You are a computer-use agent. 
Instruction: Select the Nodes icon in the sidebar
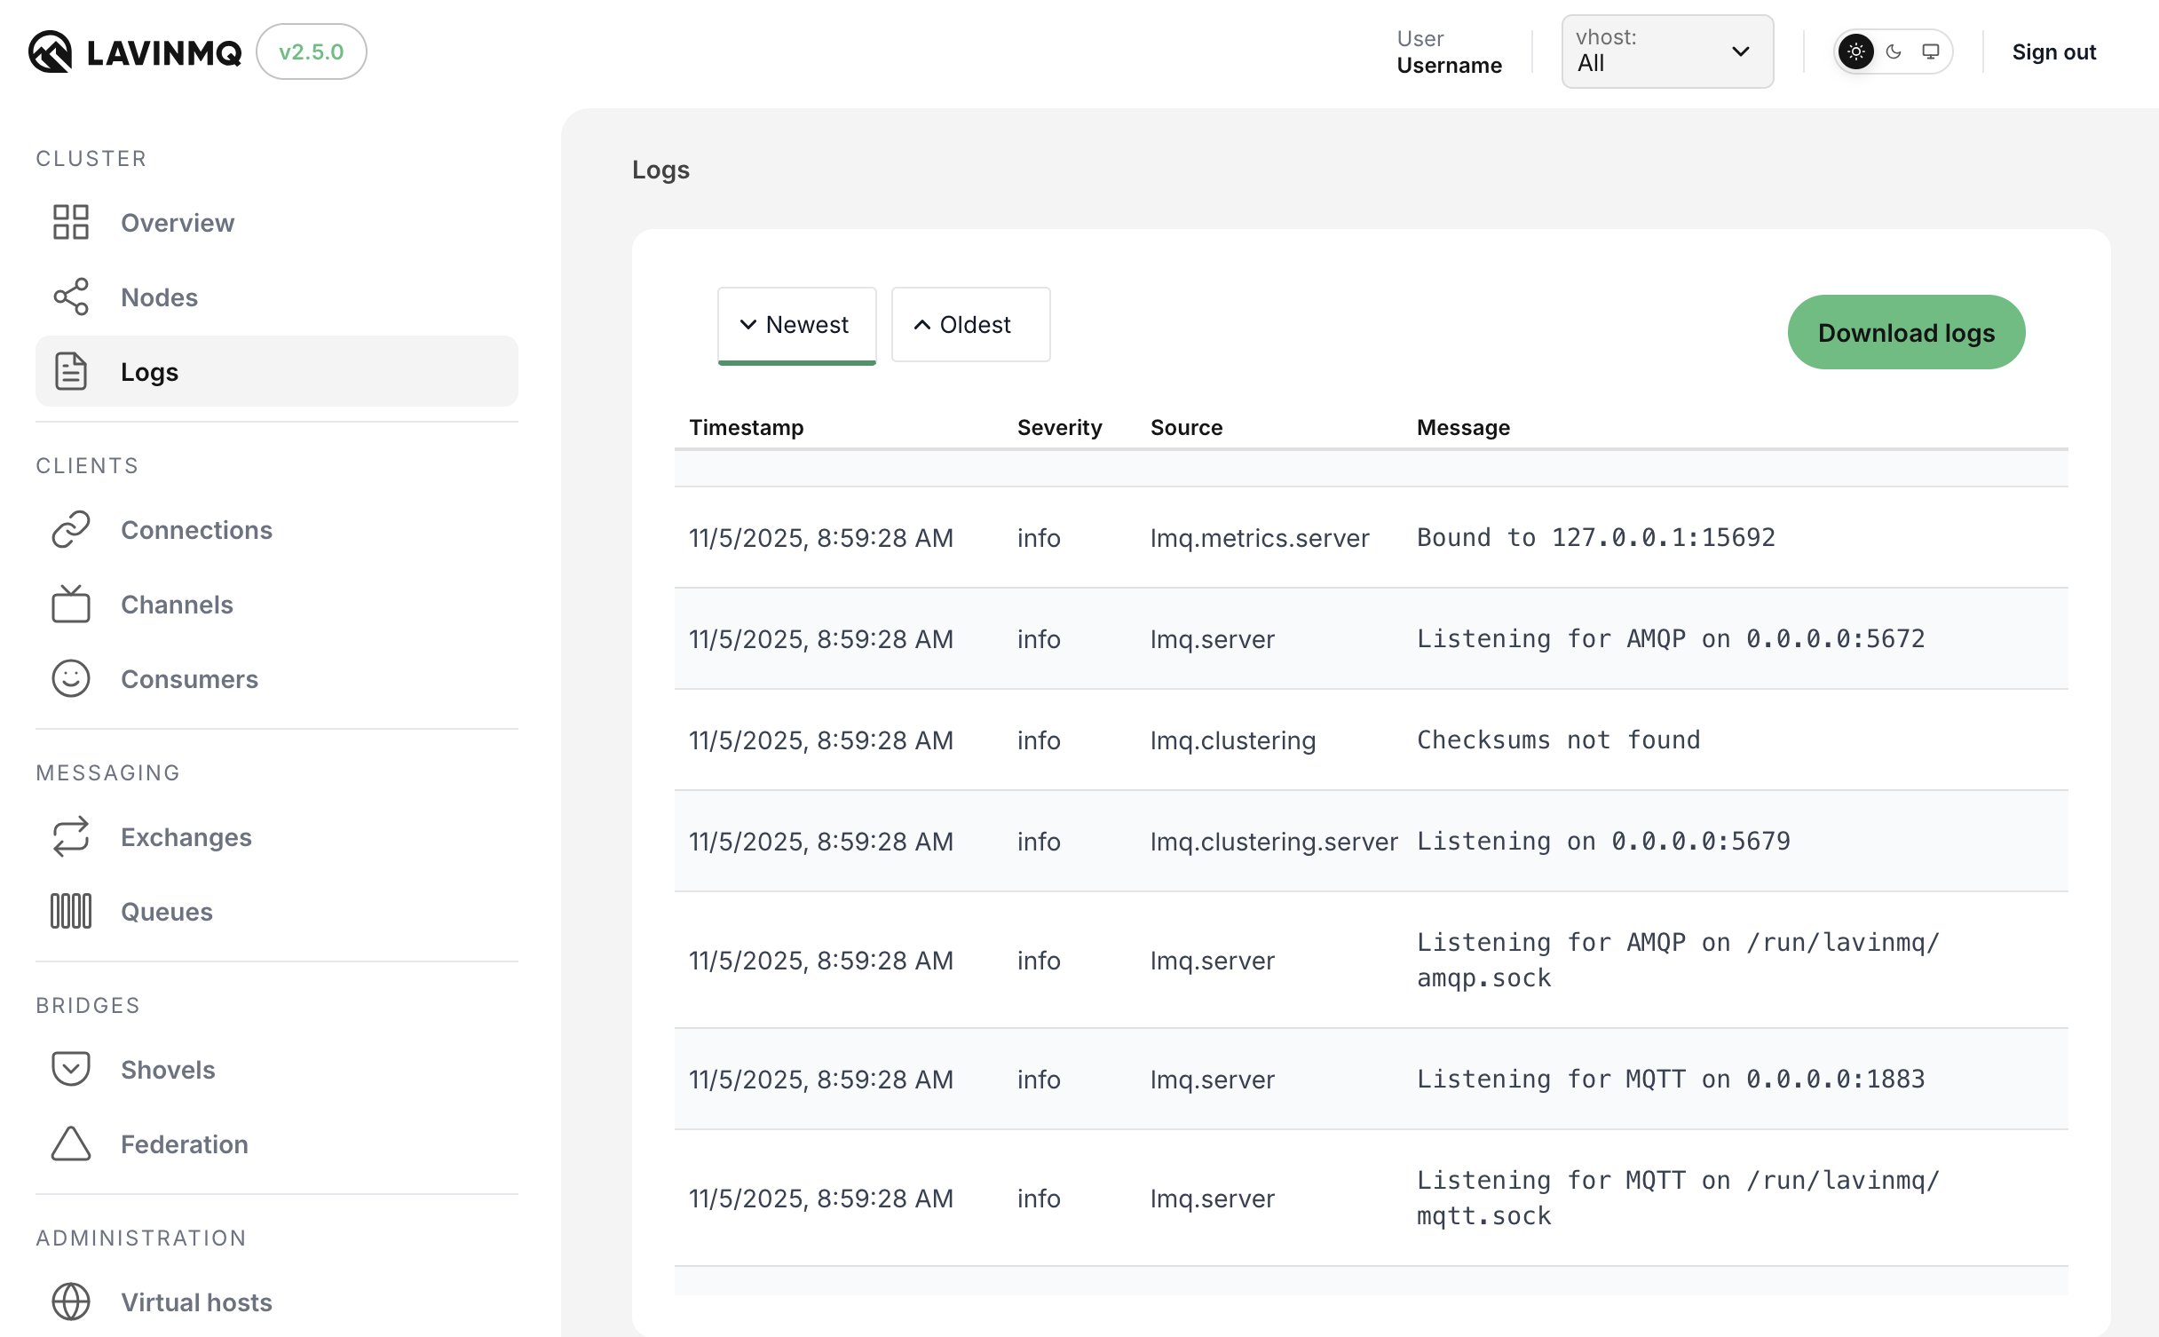[71, 297]
